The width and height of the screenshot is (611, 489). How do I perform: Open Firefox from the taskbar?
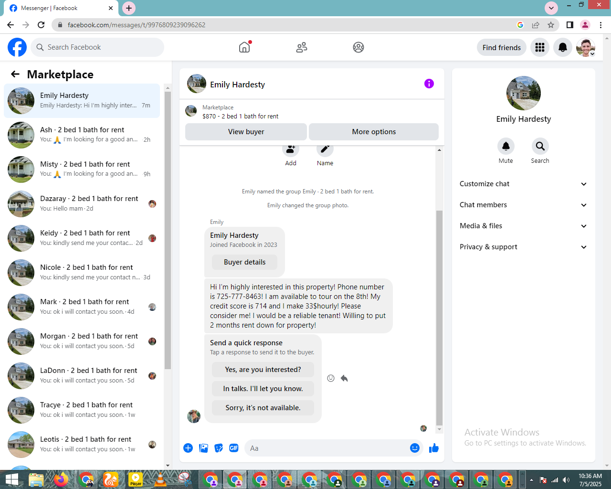point(61,479)
